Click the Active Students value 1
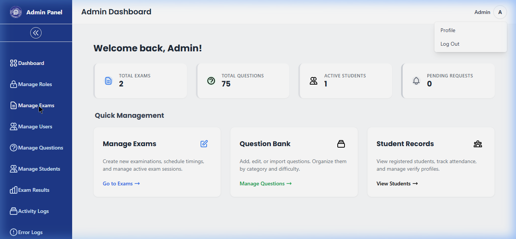516x239 pixels. (x=326, y=84)
